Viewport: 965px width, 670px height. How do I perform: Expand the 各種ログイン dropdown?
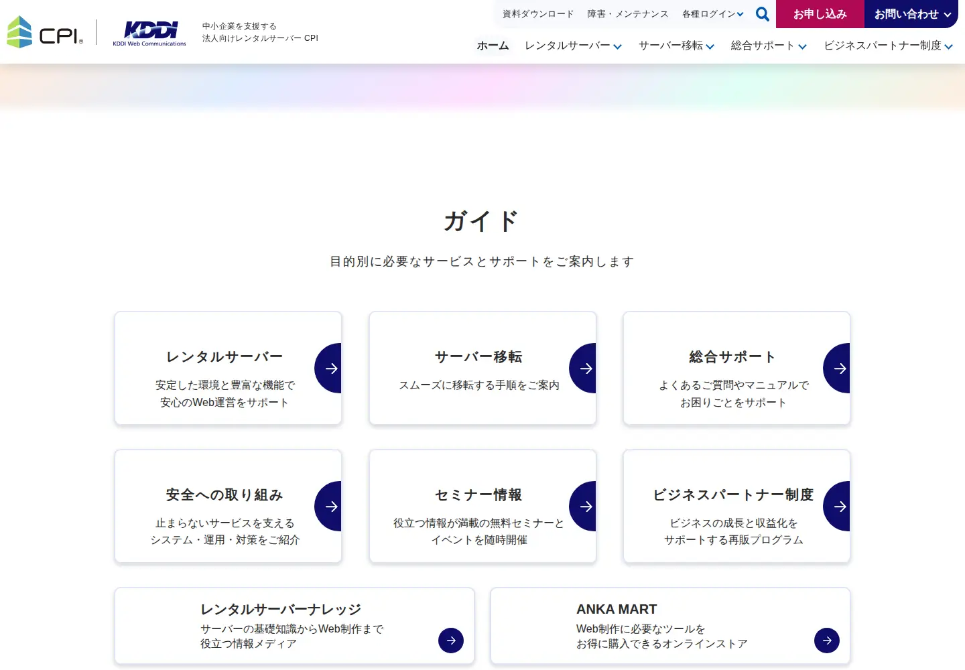coord(713,14)
